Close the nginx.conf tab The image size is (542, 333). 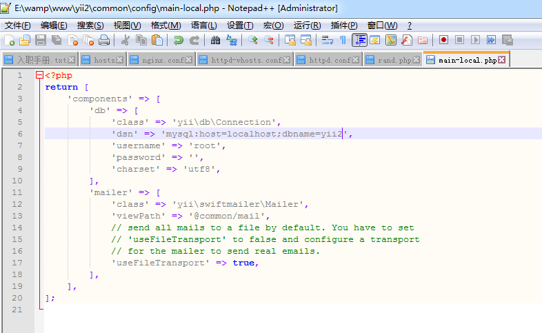(x=189, y=60)
